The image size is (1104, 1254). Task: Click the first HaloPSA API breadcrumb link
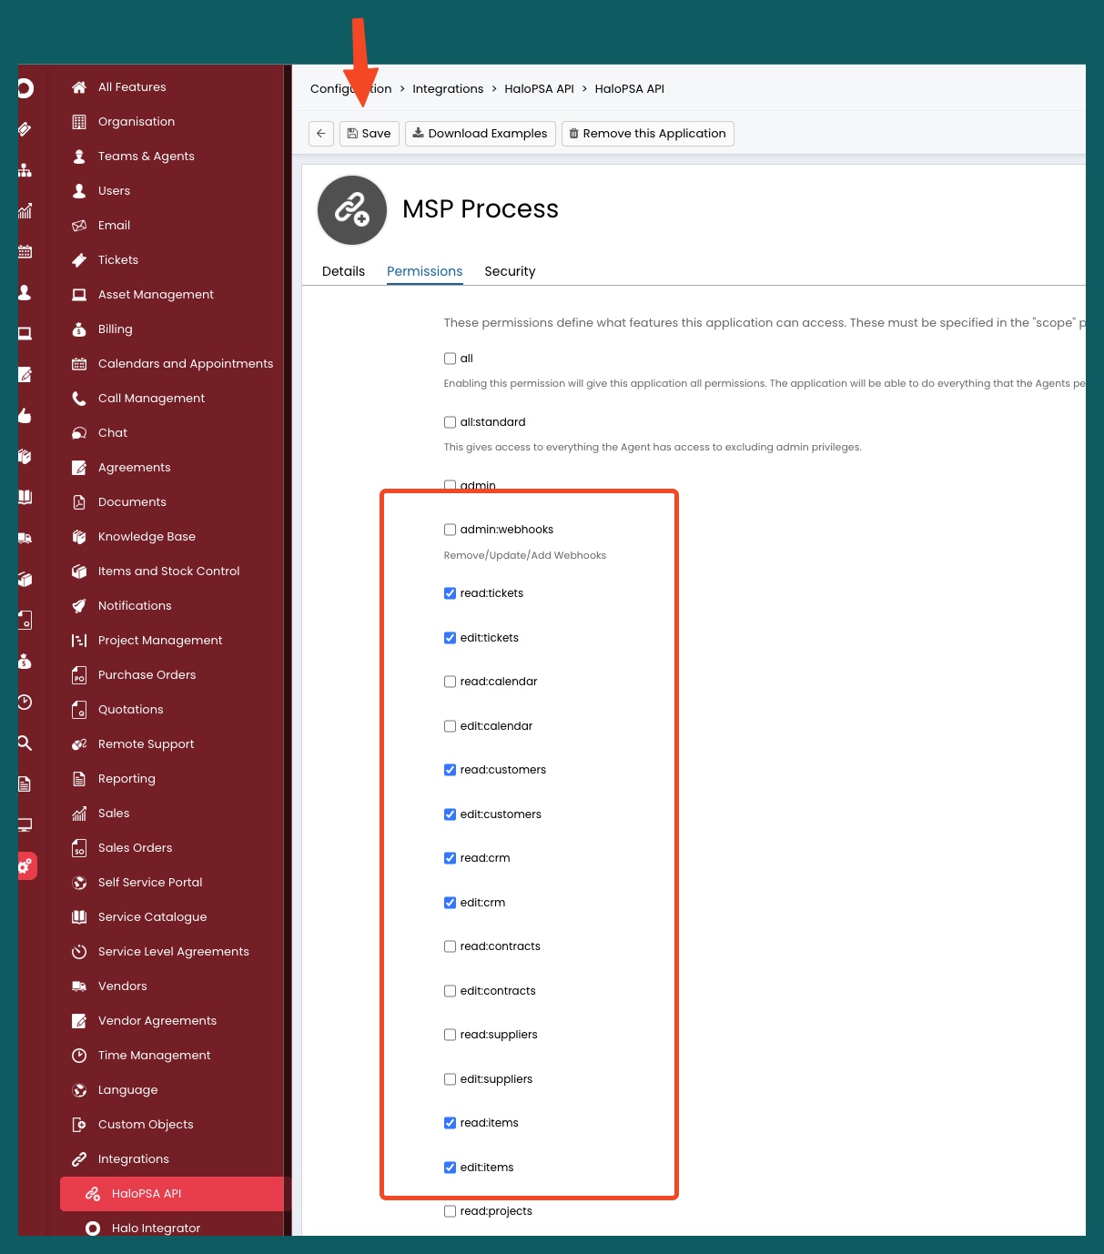click(539, 88)
